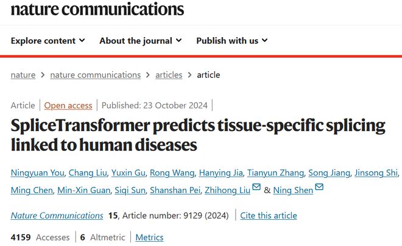
Task: Click the nature communications logo
Action: coord(97,9)
